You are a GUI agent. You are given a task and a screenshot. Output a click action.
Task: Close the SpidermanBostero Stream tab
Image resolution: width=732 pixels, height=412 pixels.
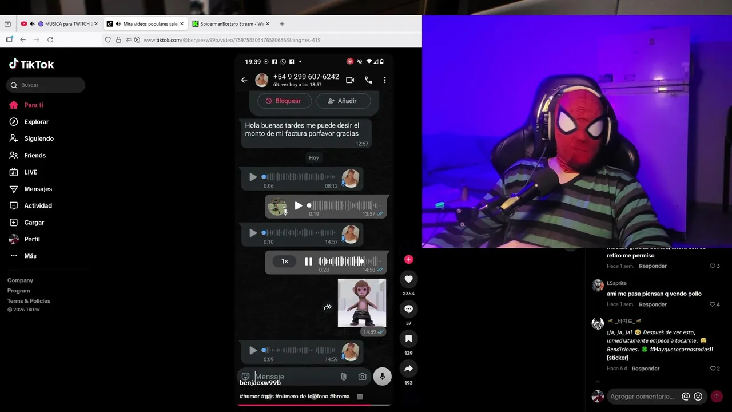tap(268, 24)
